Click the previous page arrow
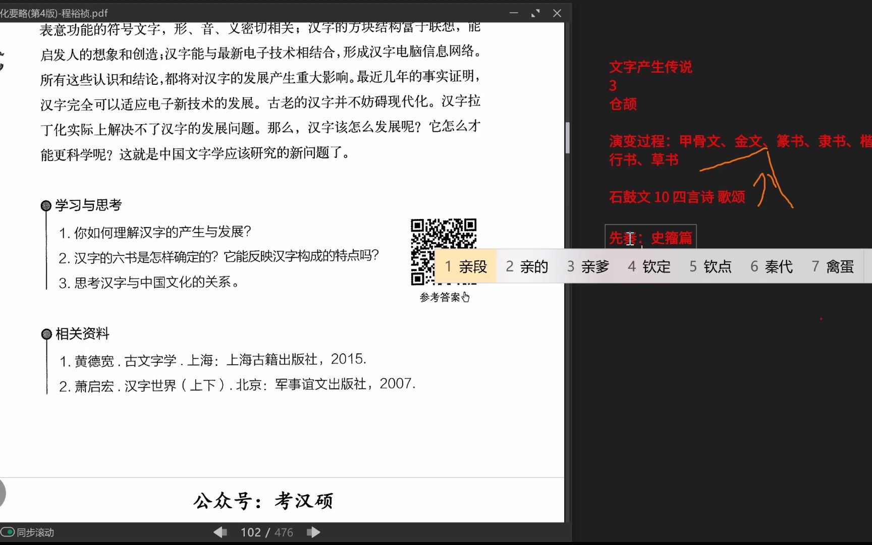This screenshot has height=545, width=872. point(220,532)
